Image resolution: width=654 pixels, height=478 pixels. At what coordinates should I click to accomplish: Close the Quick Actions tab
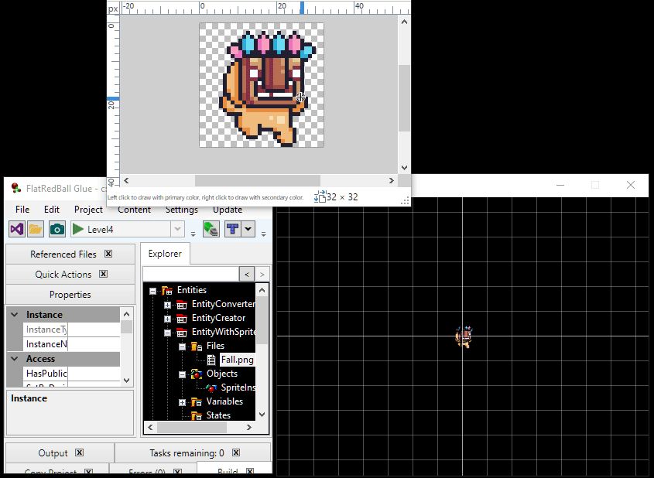click(103, 274)
